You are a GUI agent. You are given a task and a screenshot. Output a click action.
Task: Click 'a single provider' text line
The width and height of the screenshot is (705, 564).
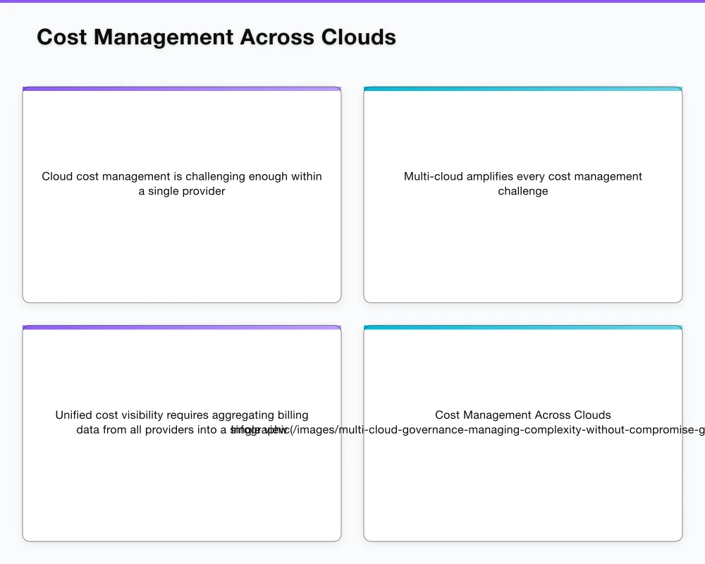pyautogui.click(x=181, y=191)
